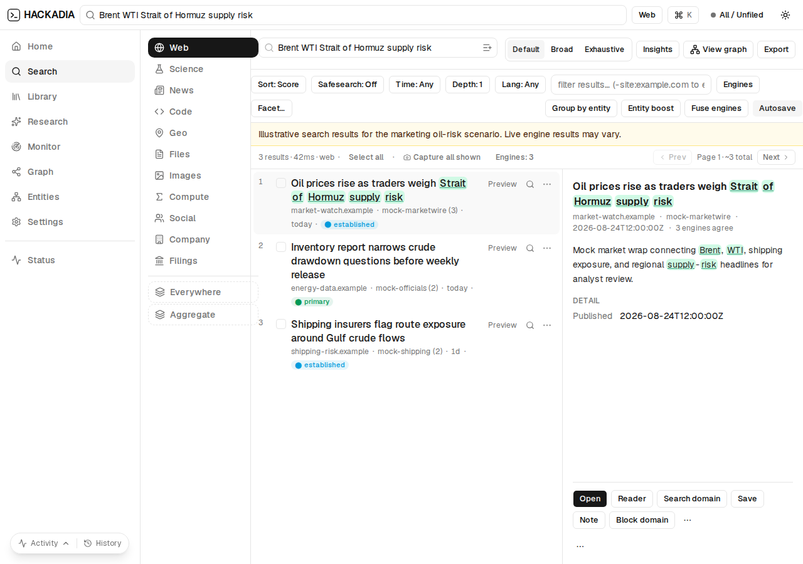The height and width of the screenshot is (564, 803).
Task: Toggle Group by entity
Action: tap(581, 108)
